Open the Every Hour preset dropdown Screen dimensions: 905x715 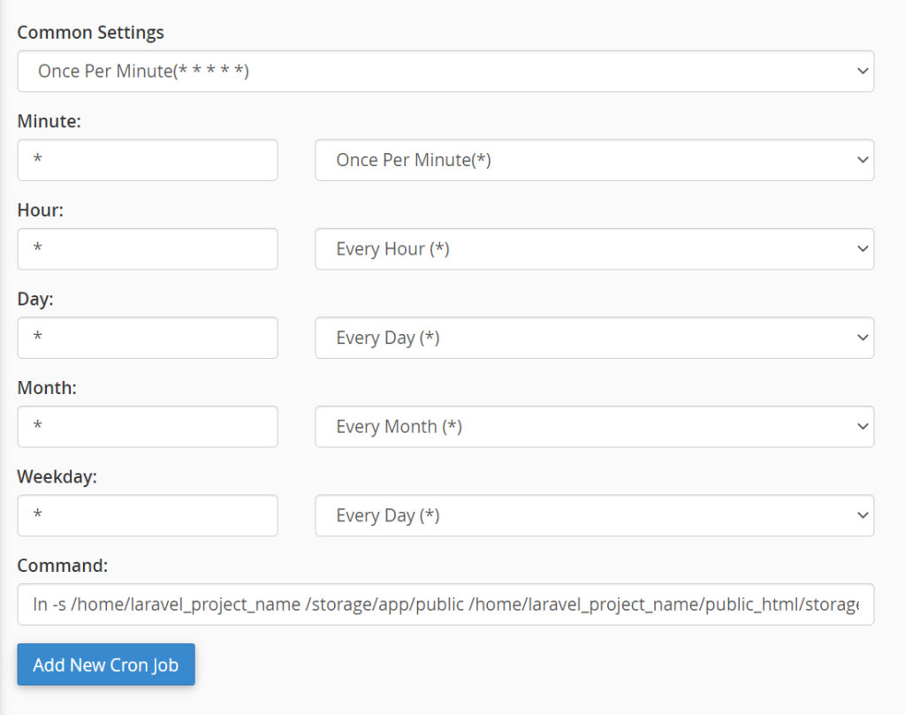point(592,248)
